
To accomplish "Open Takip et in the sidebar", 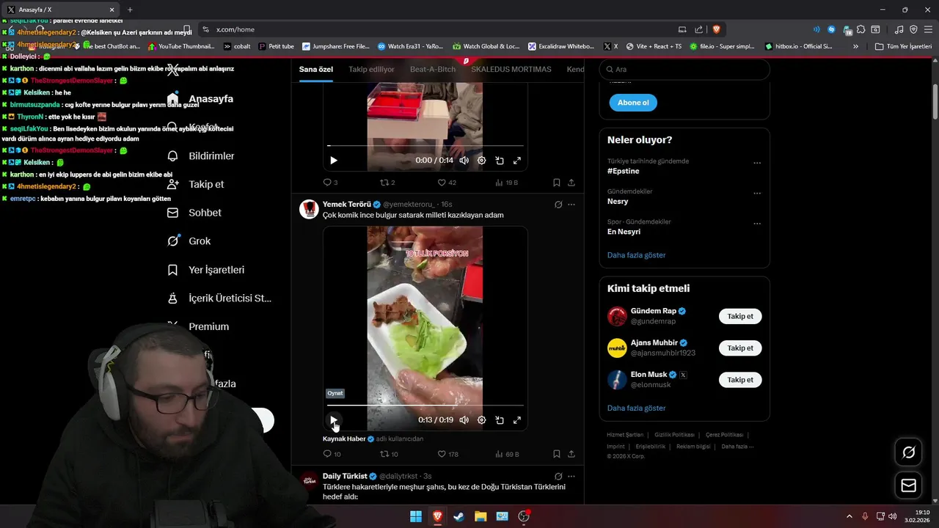I will click(196, 184).
